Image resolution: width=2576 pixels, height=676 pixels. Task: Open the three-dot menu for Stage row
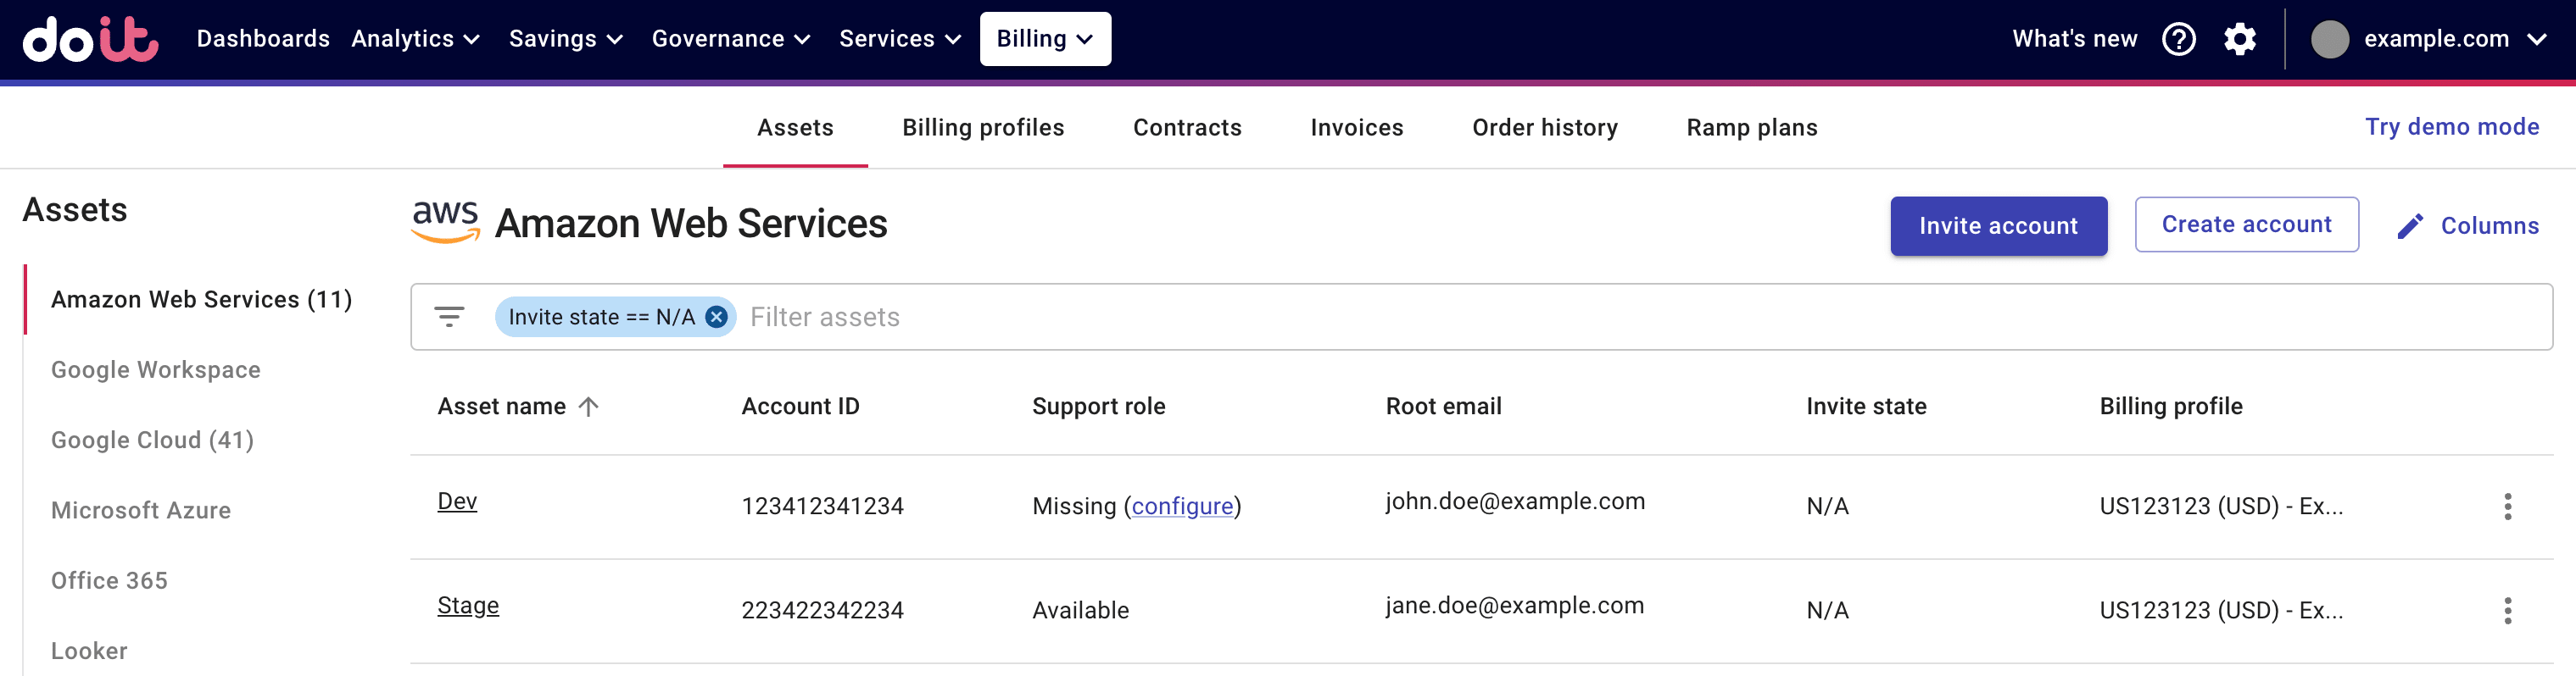click(2507, 610)
